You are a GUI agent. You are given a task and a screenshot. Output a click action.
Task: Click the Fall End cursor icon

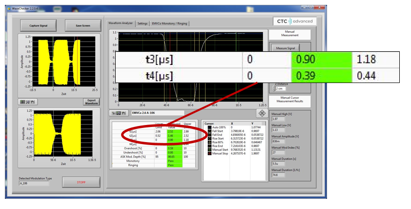(x=209, y=135)
